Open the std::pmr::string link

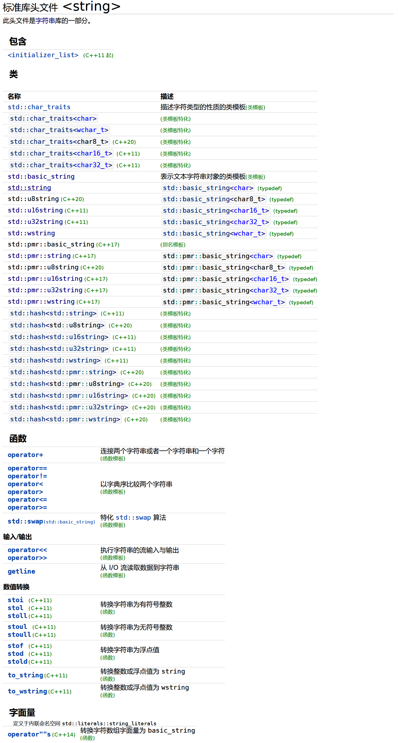[39, 256]
